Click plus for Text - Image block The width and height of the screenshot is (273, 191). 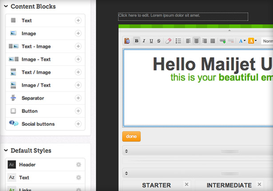coord(78,46)
